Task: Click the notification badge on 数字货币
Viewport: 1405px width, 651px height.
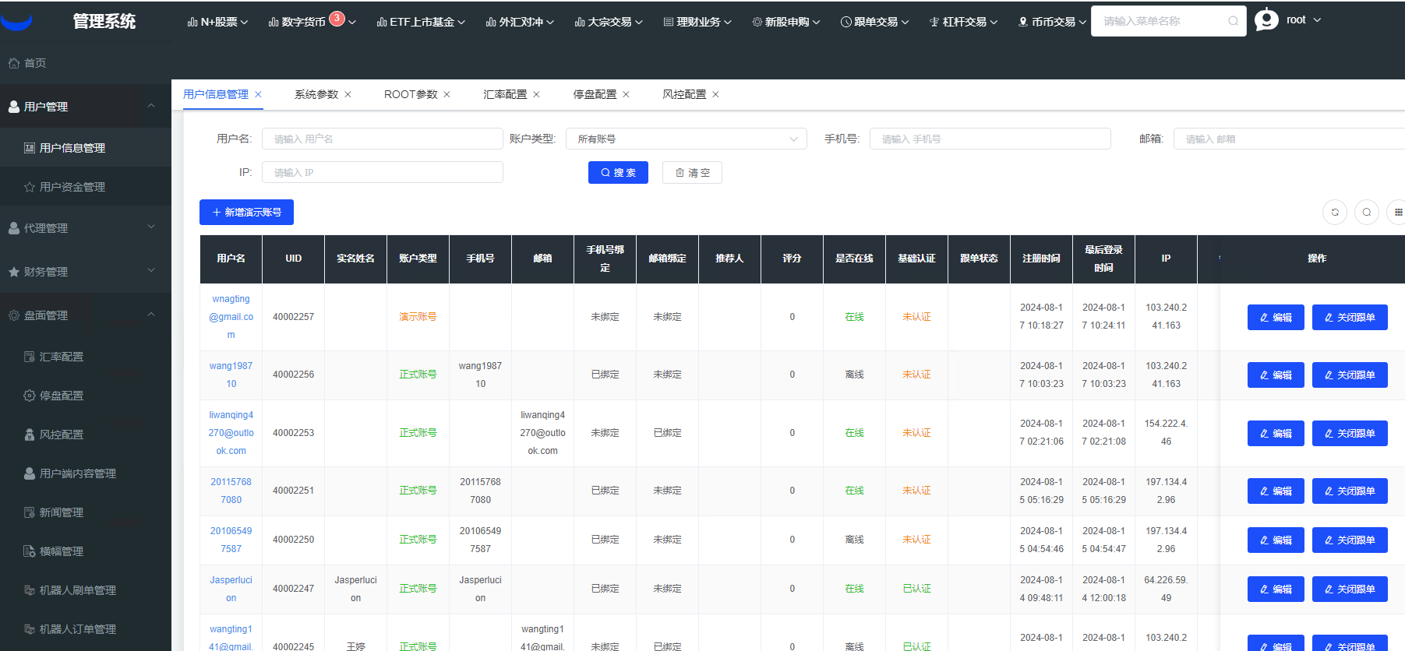Action: [x=337, y=18]
